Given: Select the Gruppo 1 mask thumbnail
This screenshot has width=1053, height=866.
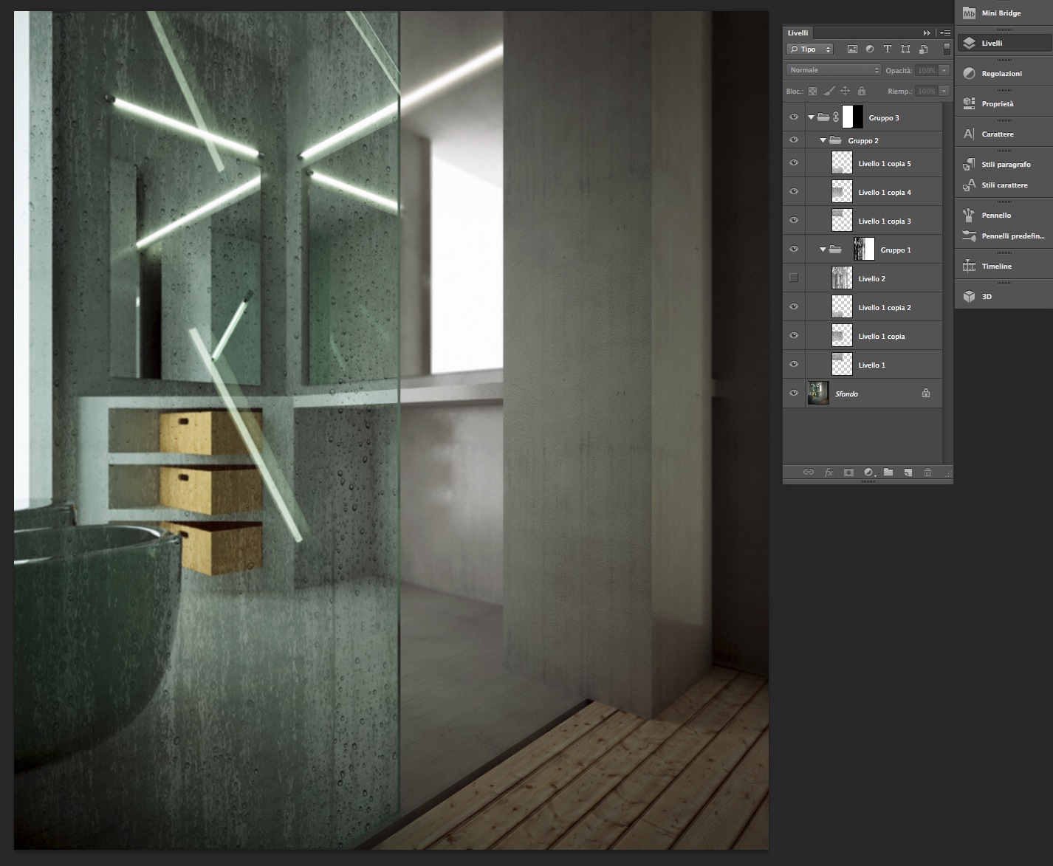Looking at the screenshot, I should (x=864, y=250).
